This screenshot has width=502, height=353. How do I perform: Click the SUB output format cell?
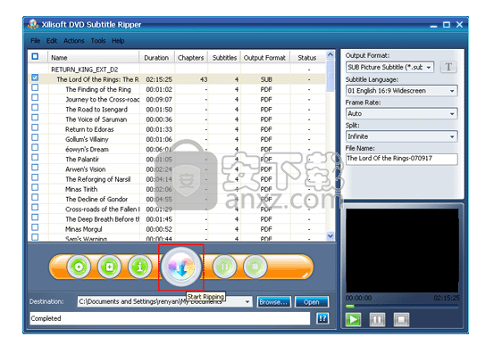click(266, 79)
